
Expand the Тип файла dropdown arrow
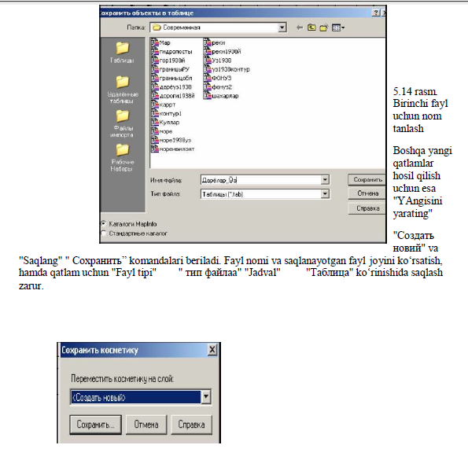tap(325, 194)
